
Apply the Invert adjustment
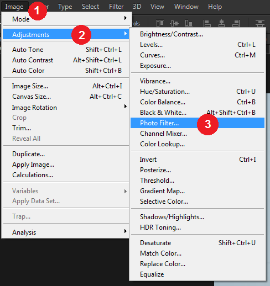click(198, 160)
